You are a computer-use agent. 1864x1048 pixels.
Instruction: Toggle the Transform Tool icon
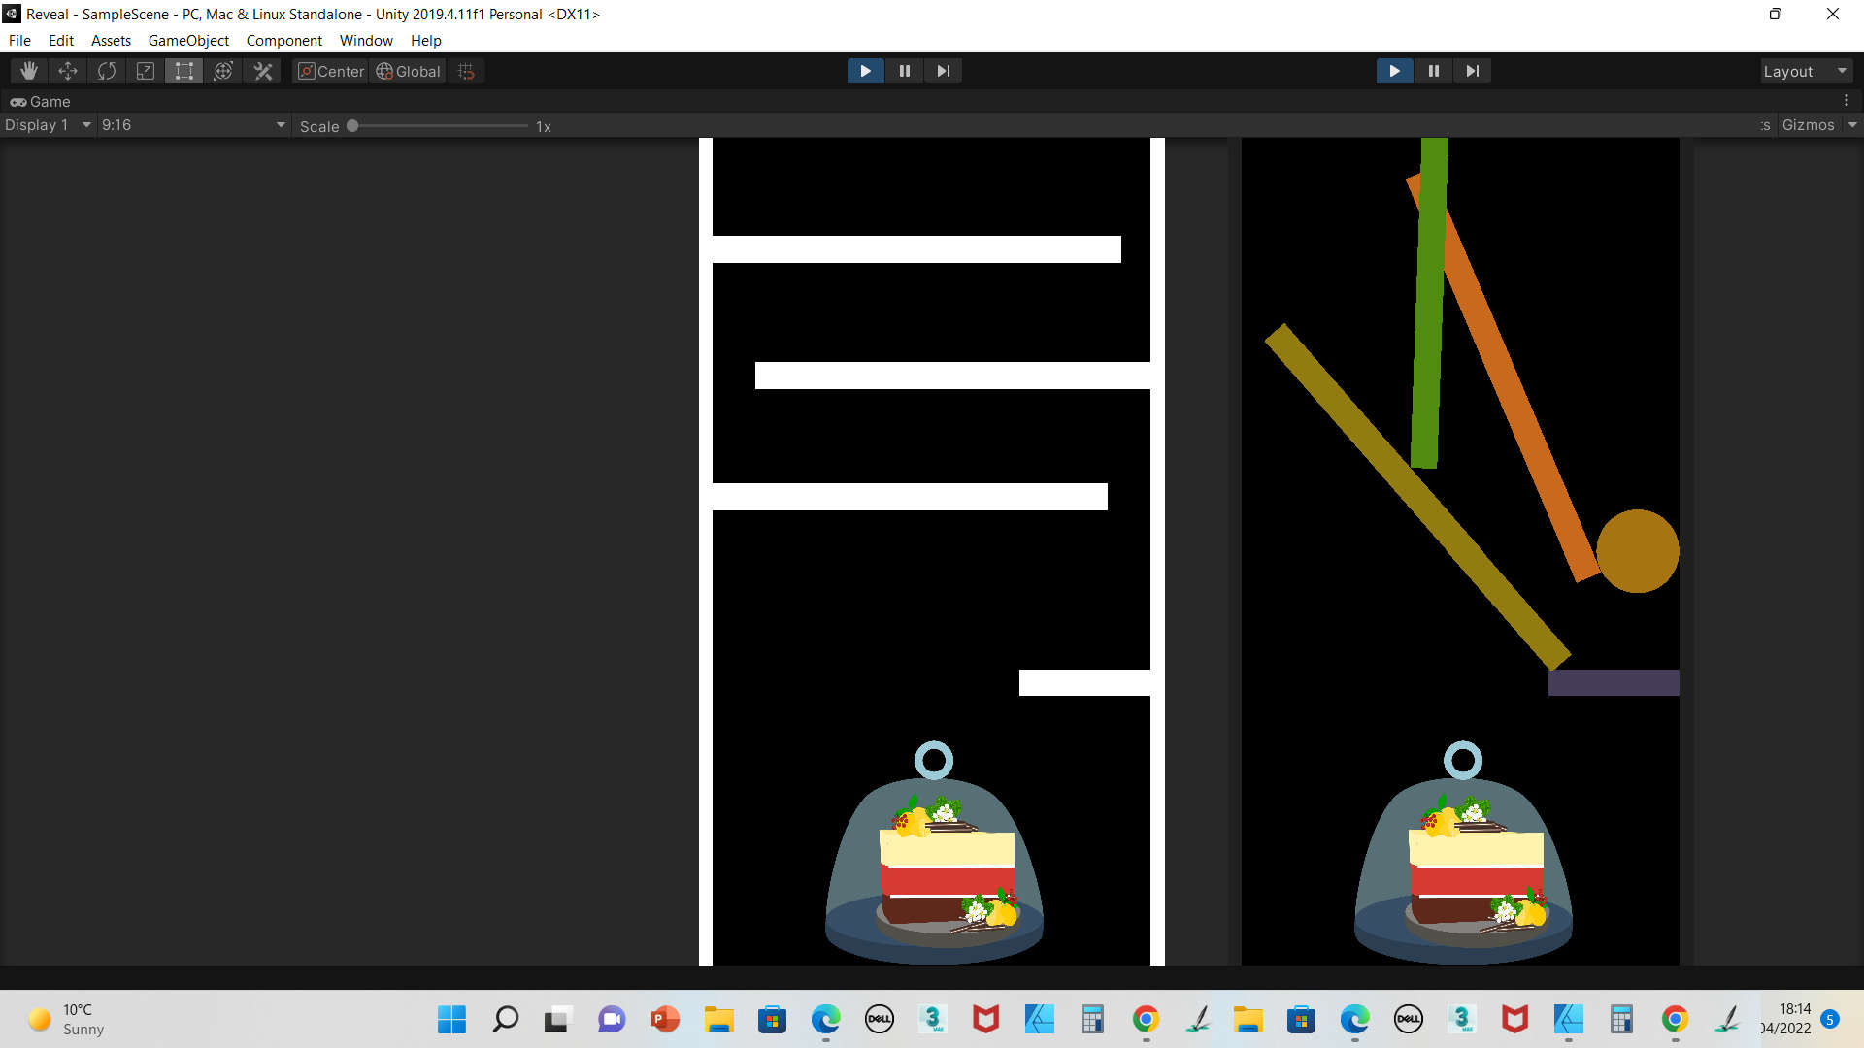[x=223, y=70]
